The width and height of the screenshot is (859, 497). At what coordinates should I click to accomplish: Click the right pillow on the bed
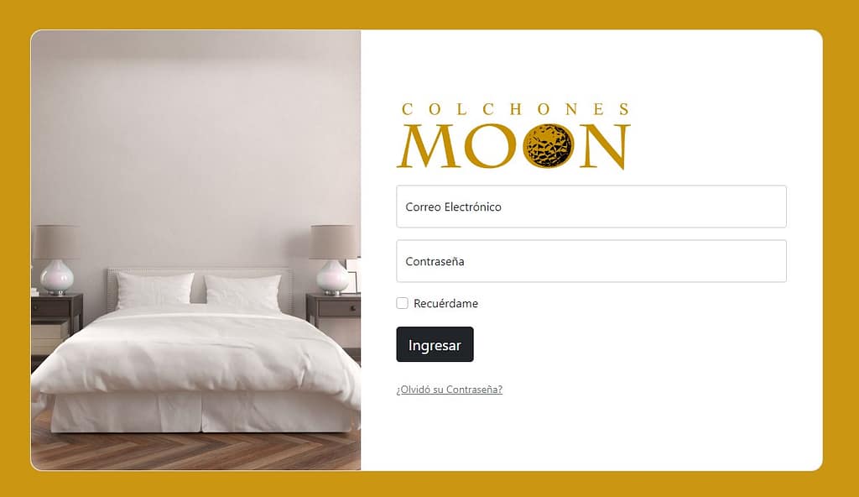(x=243, y=293)
